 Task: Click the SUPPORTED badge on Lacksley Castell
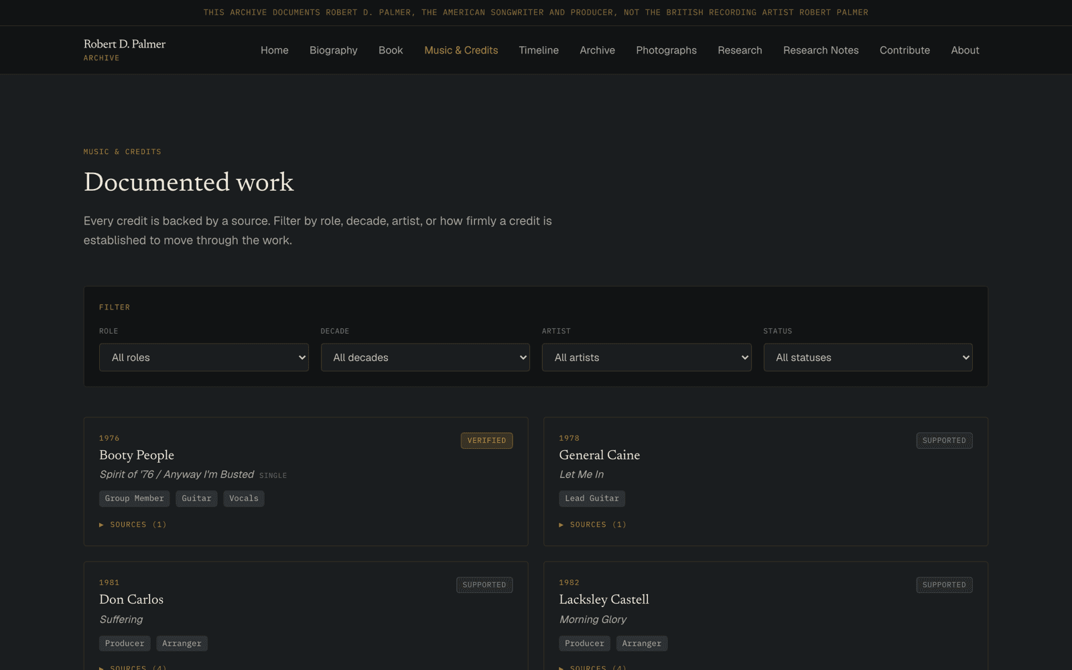[944, 585]
